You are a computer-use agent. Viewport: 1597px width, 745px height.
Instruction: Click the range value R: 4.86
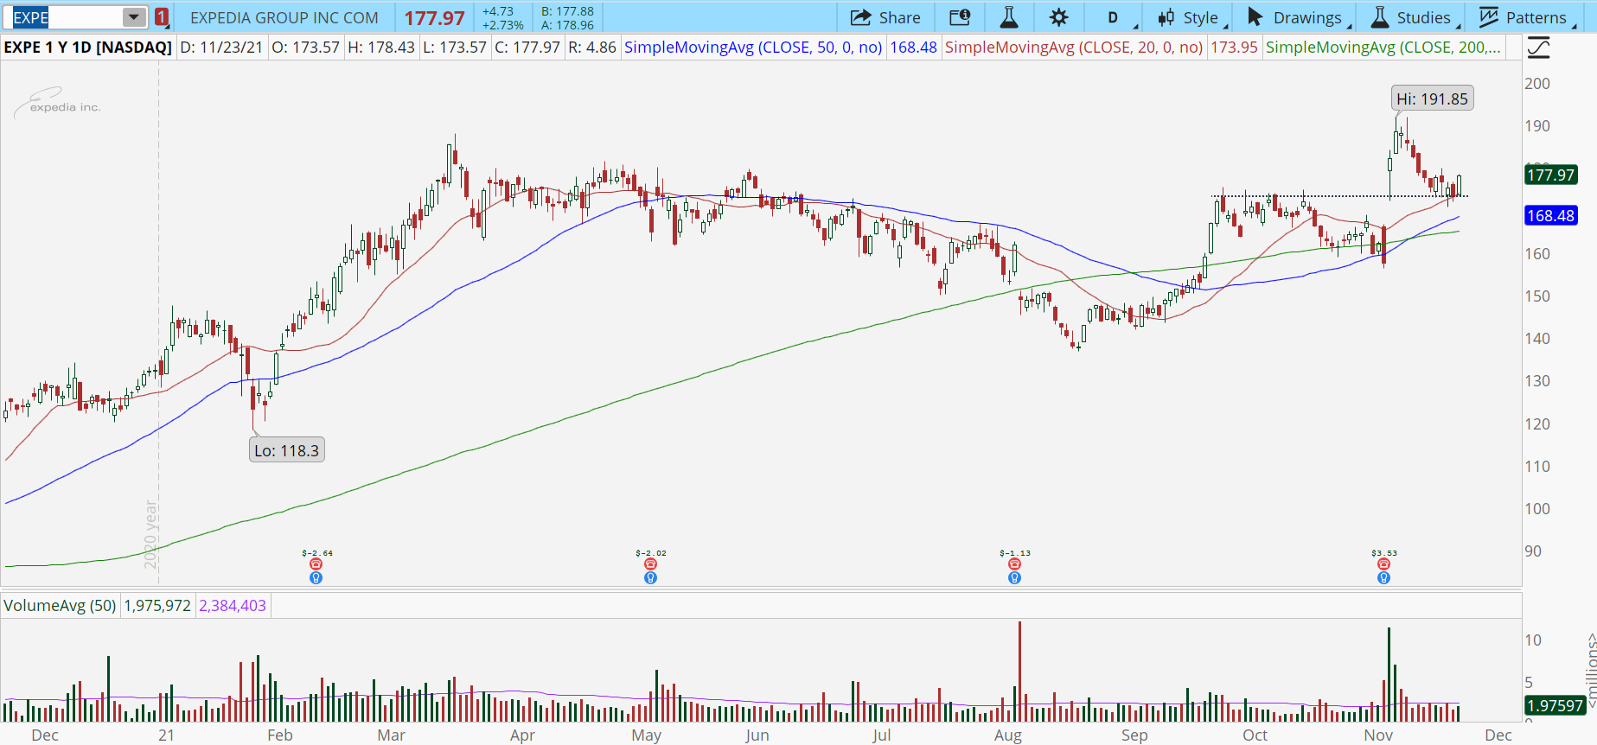(592, 48)
